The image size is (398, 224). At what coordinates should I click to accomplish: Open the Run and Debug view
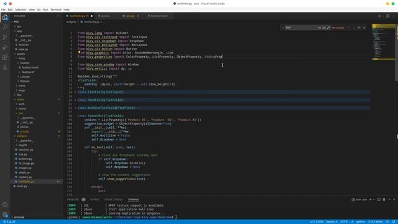(5, 47)
